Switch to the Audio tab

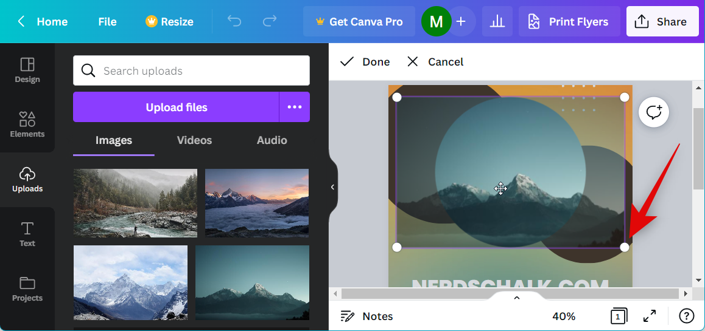click(x=272, y=140)
